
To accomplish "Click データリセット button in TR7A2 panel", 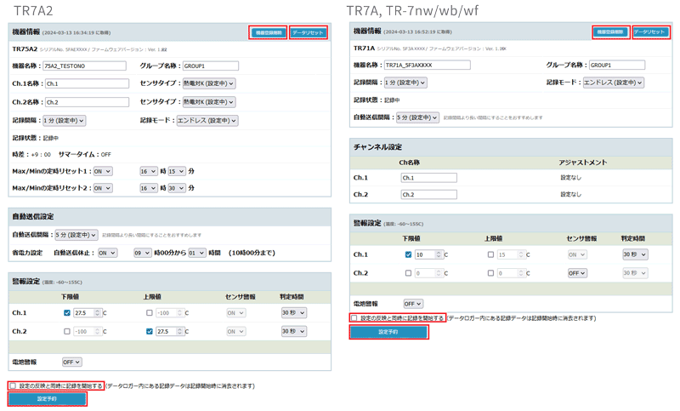I will click(x=308, y=32).
